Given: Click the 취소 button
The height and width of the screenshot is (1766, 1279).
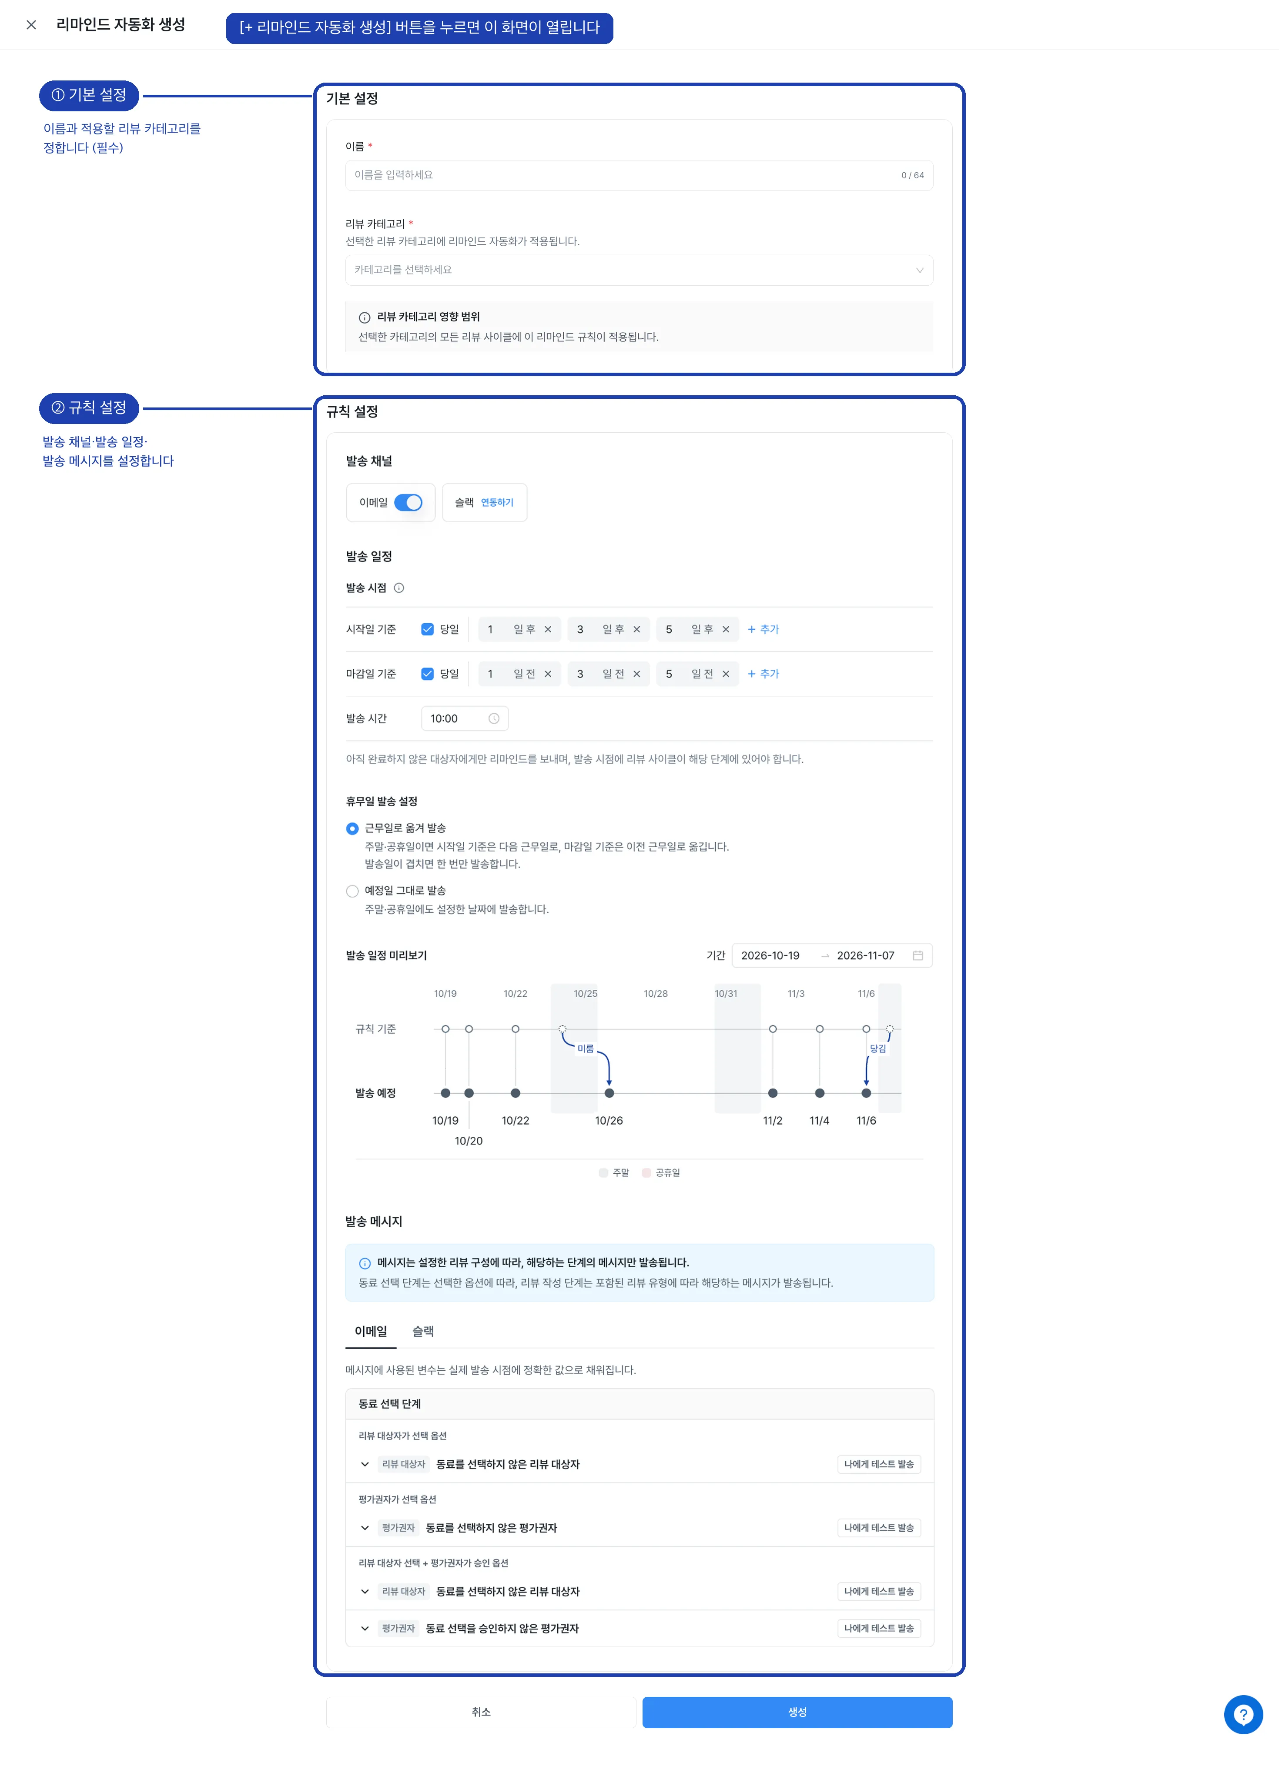Looking at the screenshot, I should (481, 1713).
